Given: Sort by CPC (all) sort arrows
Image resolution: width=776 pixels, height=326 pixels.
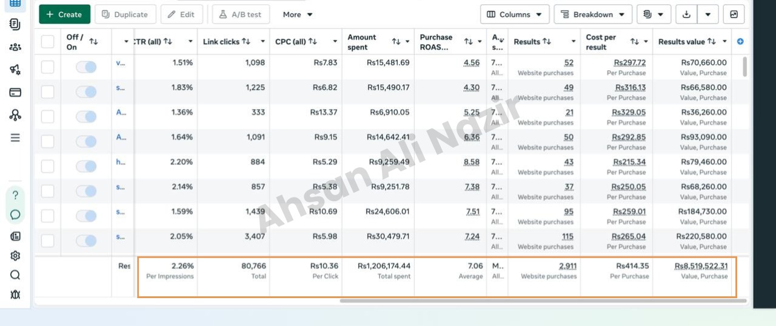Looking at the screenshot, I should 313,42.
